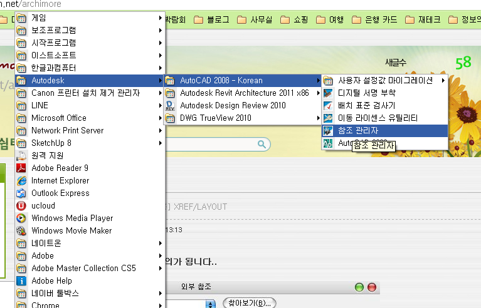Click the 배치 표준 검사기 icon
Viewport: 481px width, 308px height.
click(x=328, y=106)
